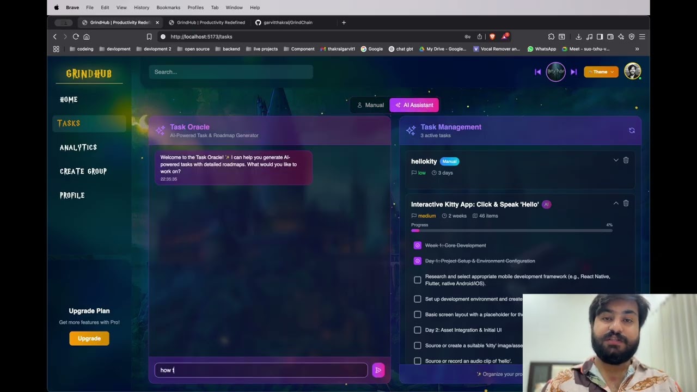Delete the Interactive Kitty App task
This screenshot has width=697, height=392.
pyautogui.click(x=626, y=203)
